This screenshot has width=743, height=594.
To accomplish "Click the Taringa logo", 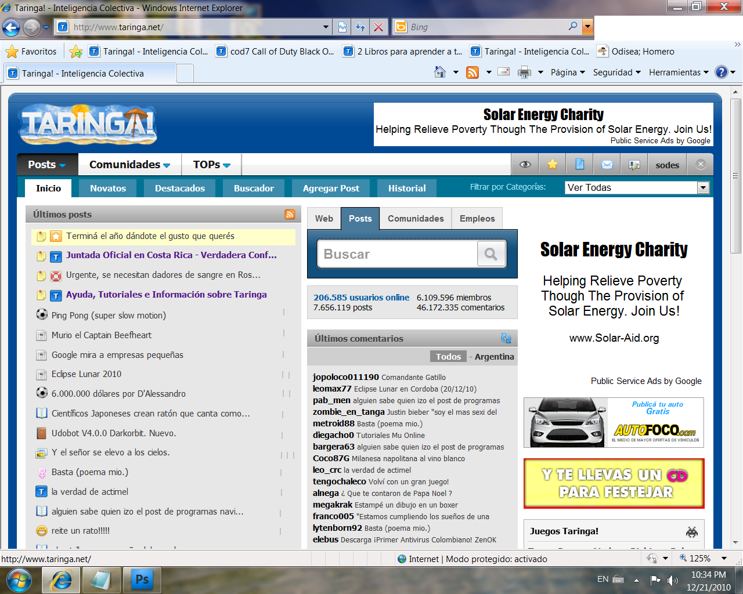I will 88,124.
